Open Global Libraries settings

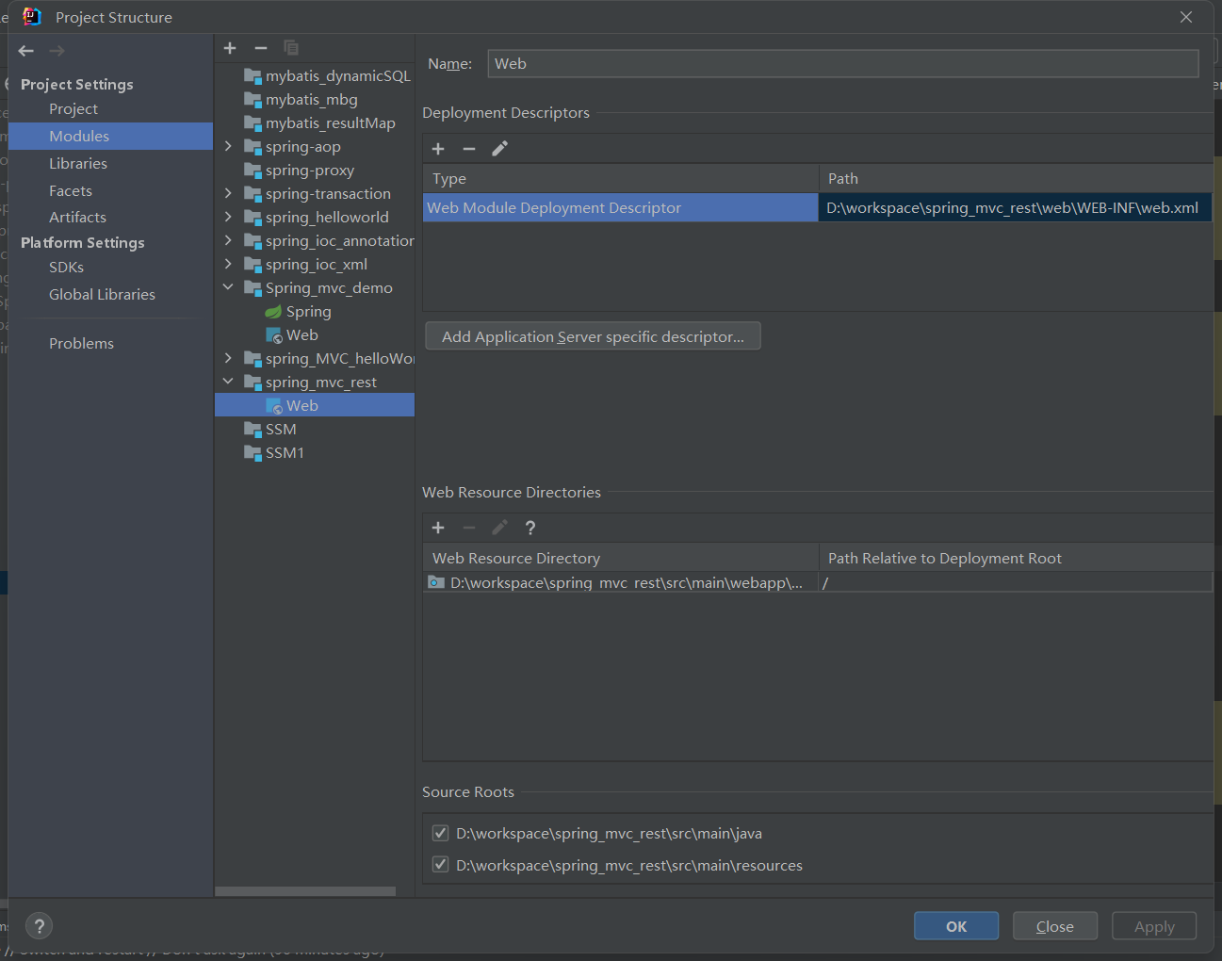[x=102, y=295]
